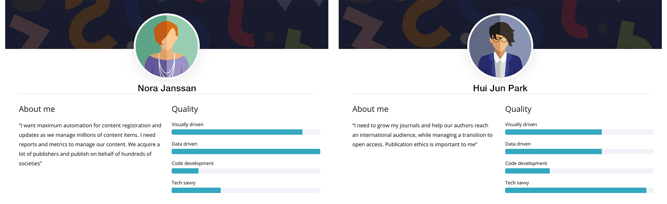Click Hui Jun Park's Visually driven bar
Viewport: 667px width, 204px height.
click(x=579, y=132)
